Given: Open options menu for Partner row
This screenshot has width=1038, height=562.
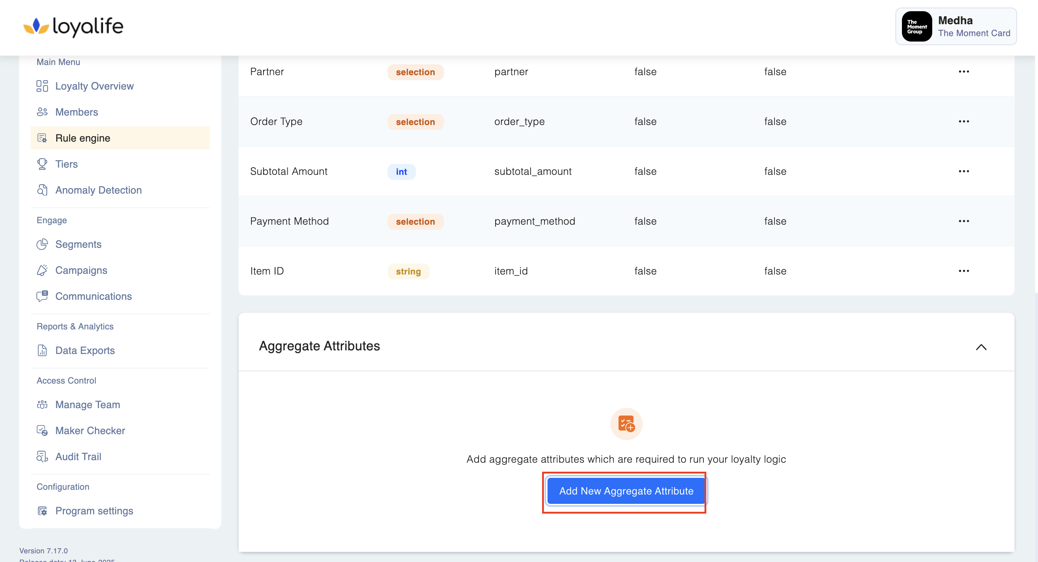Looking at the screenshot, I should coord(963,72).
